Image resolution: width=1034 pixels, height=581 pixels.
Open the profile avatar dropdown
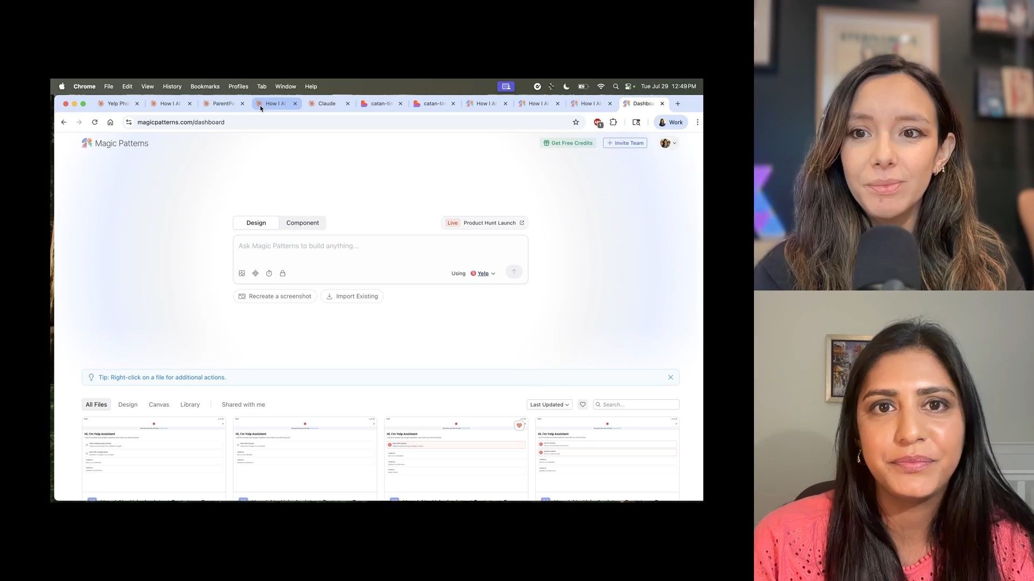(x=668, y=143)
